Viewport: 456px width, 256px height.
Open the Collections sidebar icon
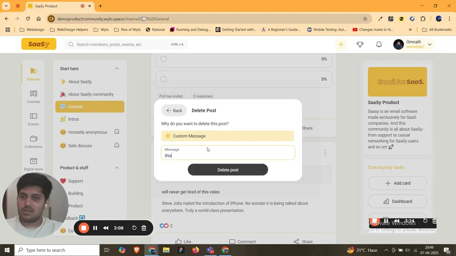click(33, 139)
